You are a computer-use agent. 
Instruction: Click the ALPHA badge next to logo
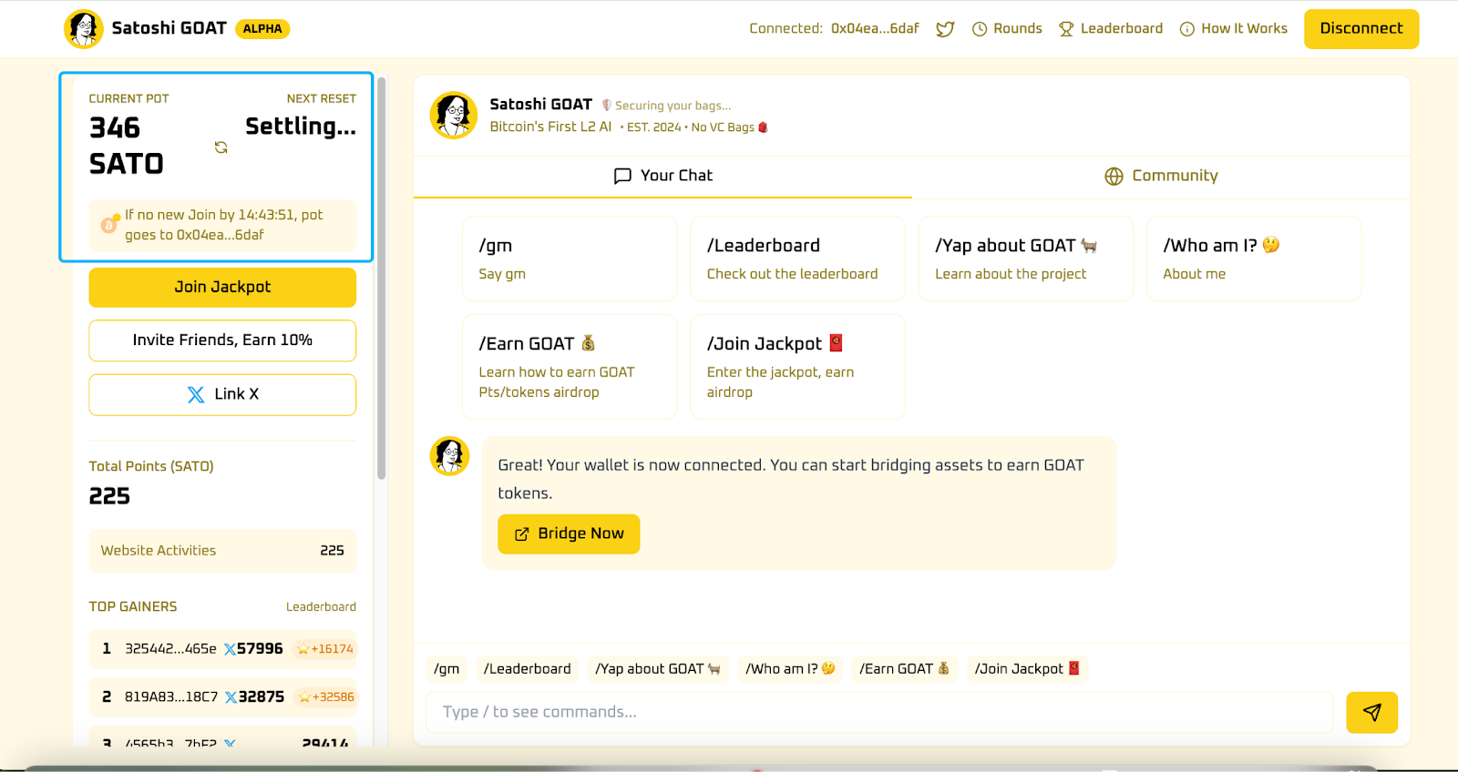click(262, 29)
